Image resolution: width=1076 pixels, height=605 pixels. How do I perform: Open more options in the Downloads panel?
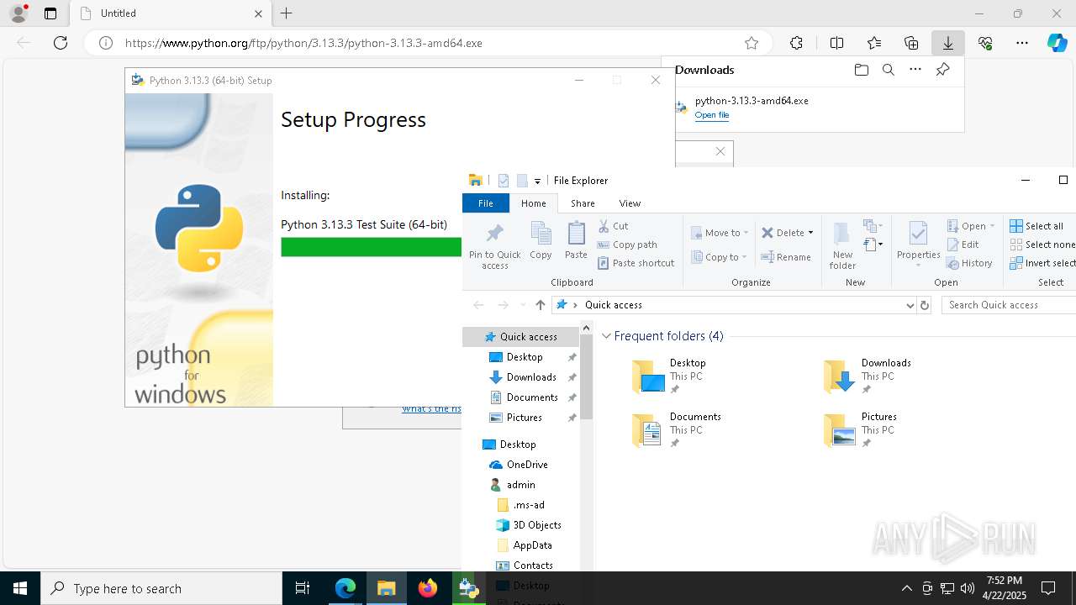click(x=915, y=70)
